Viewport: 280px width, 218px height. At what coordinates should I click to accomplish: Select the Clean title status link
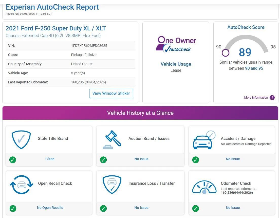click(50, 159)
